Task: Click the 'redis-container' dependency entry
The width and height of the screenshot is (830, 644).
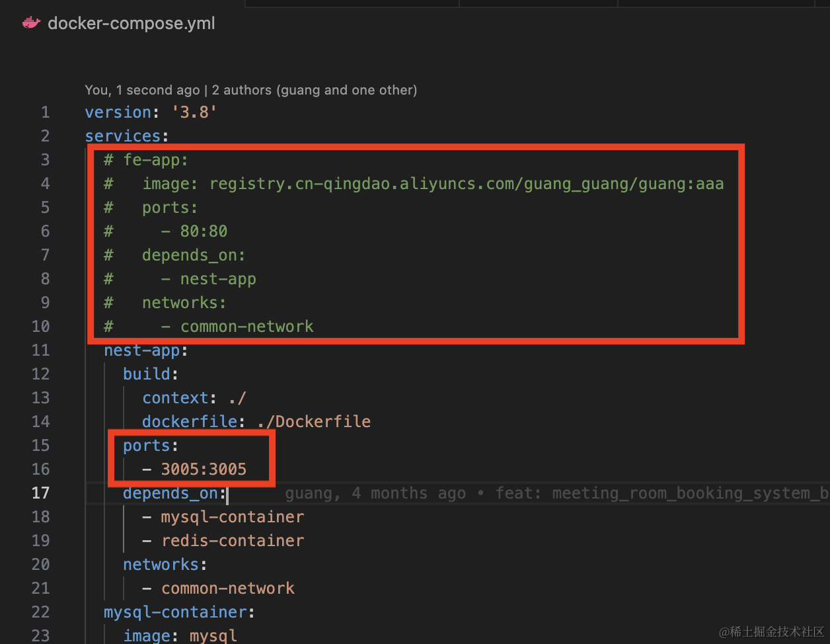Action: click(x=233, y=541)
